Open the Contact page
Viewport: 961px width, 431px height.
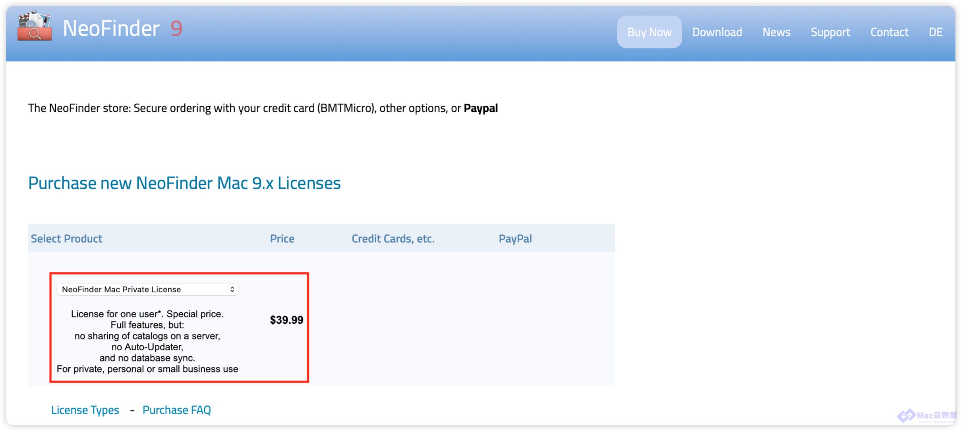coord(889,32)
